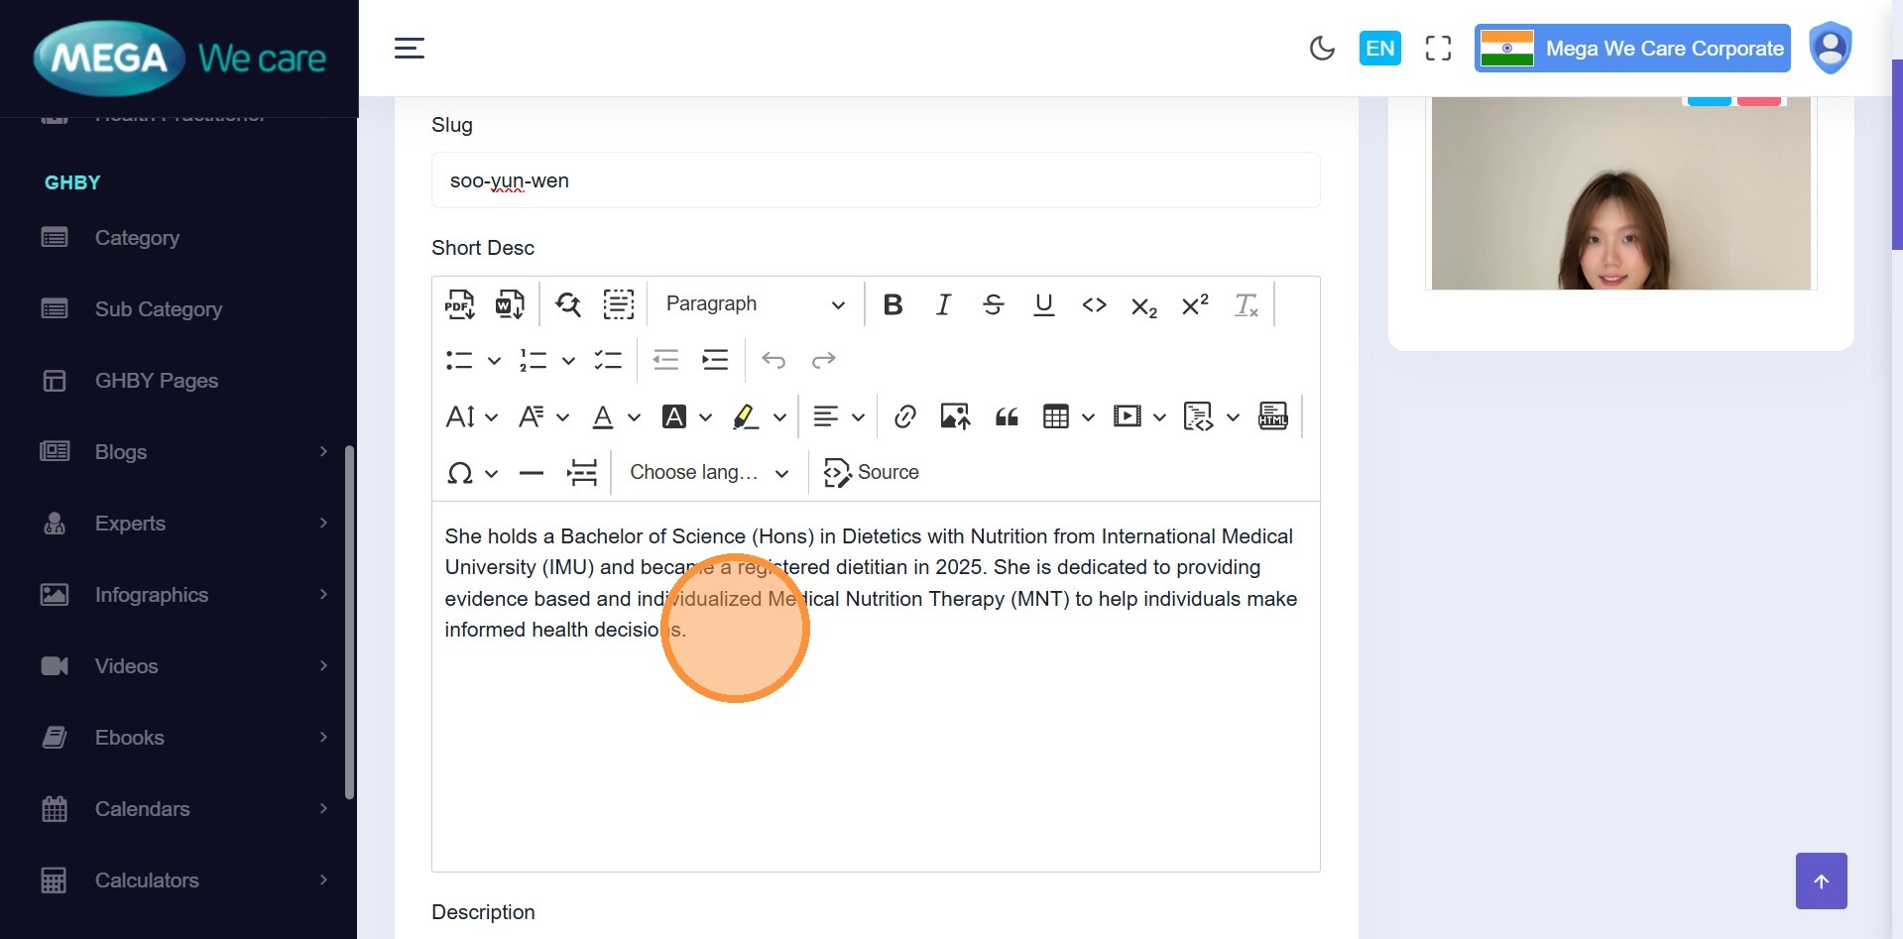Open the Paragraph heading dropdown
The width and height of the screenshot is (1903, 939).
(x=755, y=304)
